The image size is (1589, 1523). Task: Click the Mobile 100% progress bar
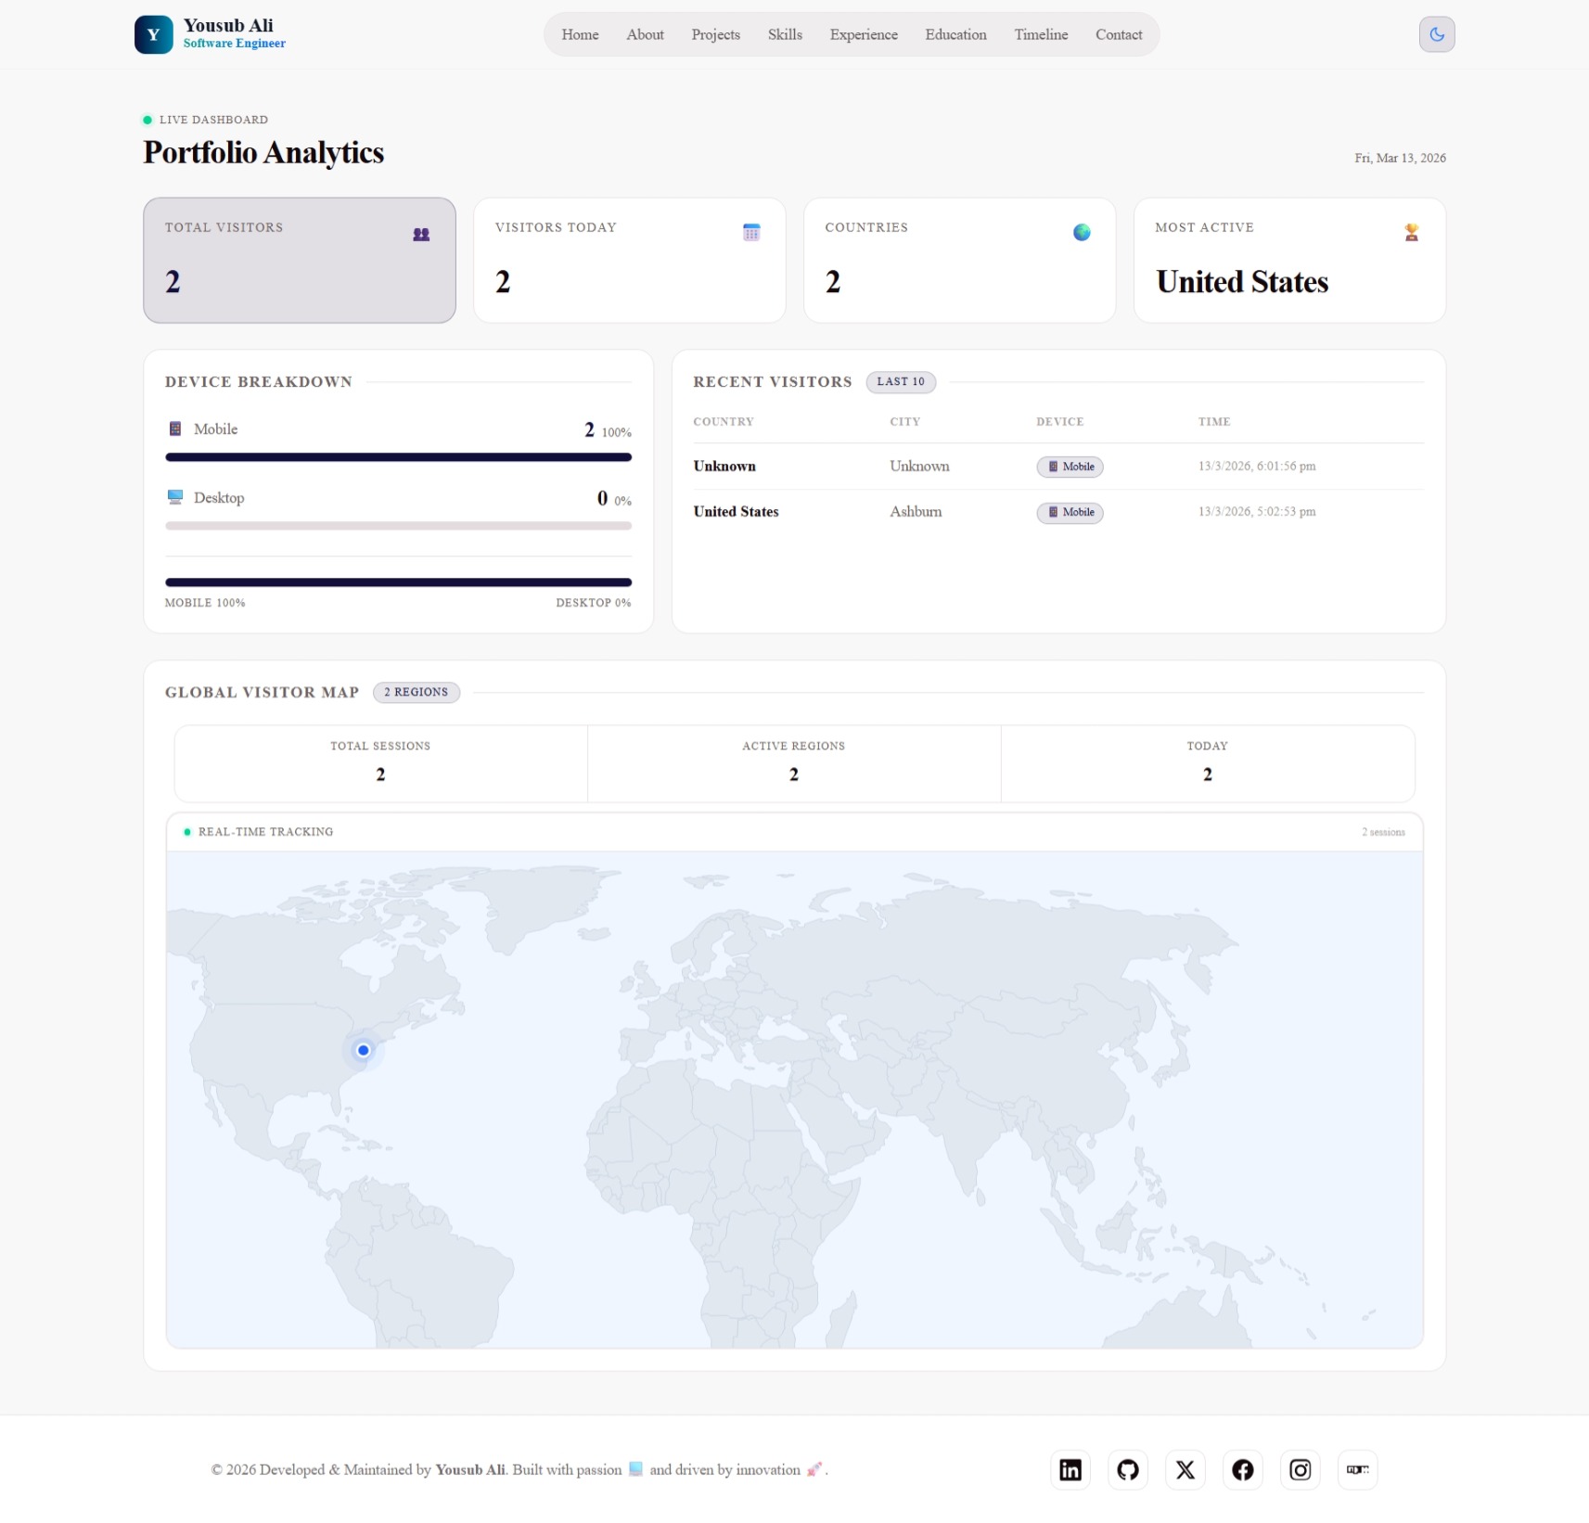[398, 457]
